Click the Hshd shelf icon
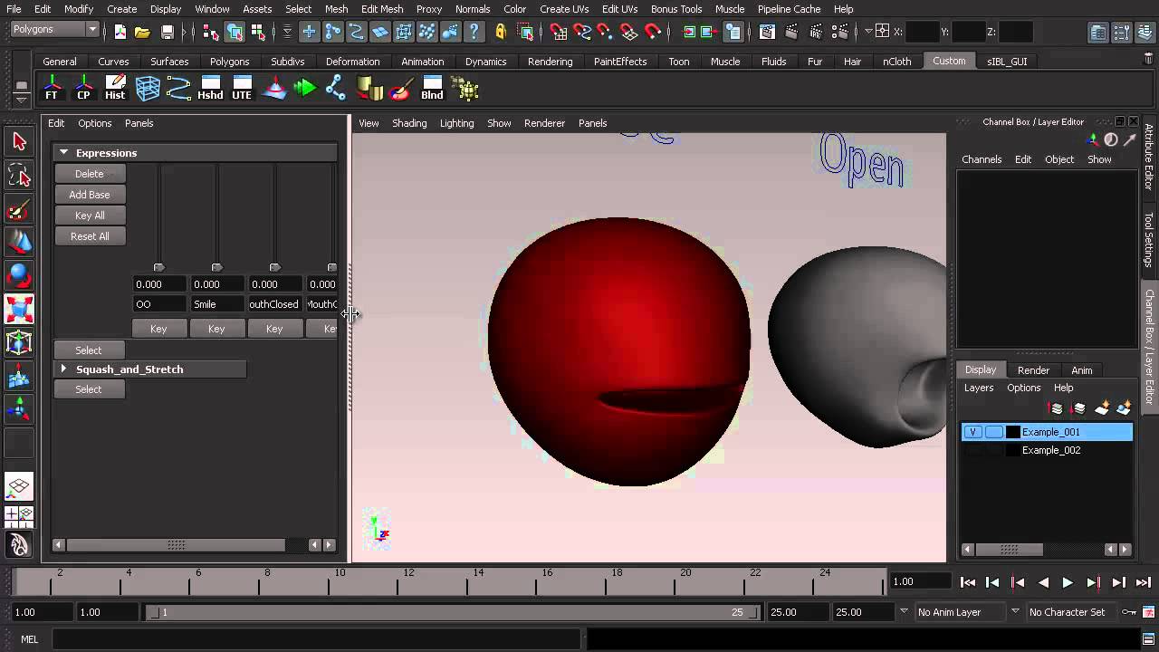 [210, 89]
